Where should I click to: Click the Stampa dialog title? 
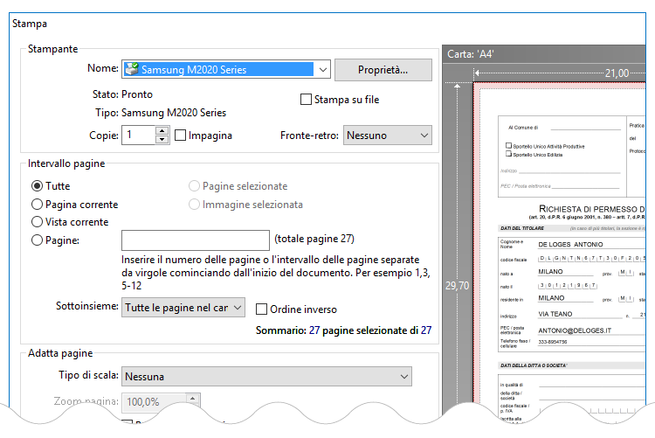click(29, 24)
